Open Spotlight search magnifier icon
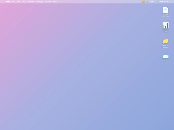Viewport: 174px width, 130px height. (157, 2)
